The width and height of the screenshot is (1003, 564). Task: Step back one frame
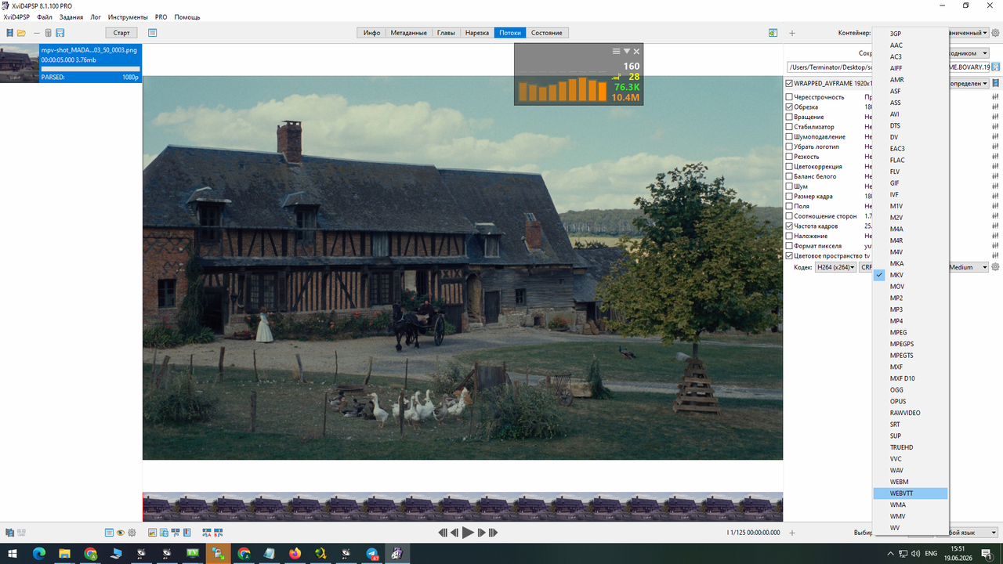[x=454, y=533]
